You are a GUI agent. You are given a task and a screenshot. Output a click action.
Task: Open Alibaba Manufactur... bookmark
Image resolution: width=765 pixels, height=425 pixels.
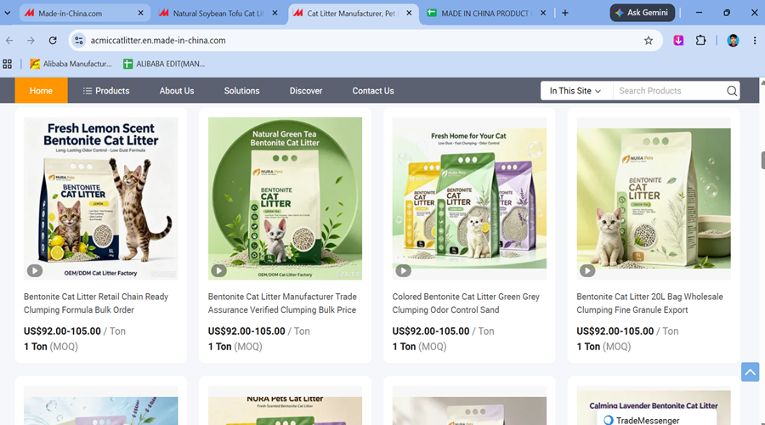coord(71,64)
